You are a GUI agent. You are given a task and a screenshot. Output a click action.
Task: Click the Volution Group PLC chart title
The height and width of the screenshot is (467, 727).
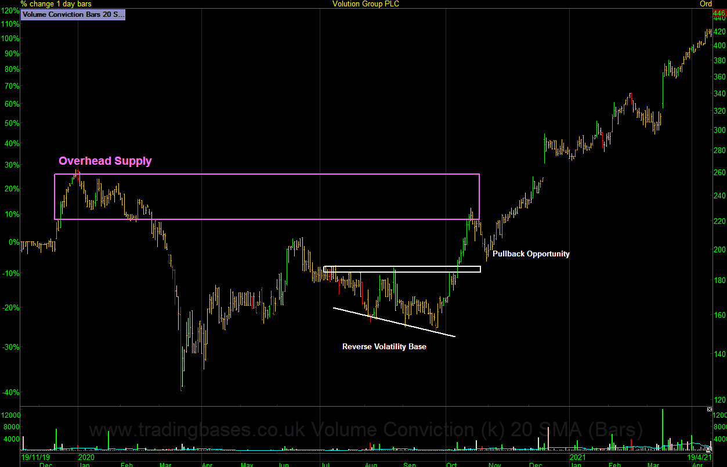click(x=366, y=4)
